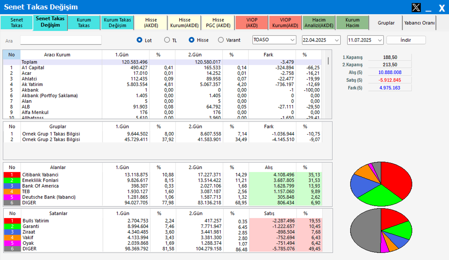Click the No header in broker table

click(x=12, y=55)
